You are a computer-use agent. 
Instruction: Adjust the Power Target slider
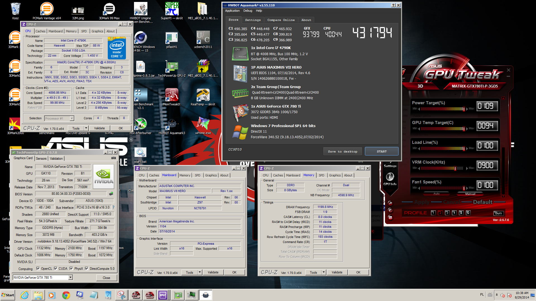(443, 109)
